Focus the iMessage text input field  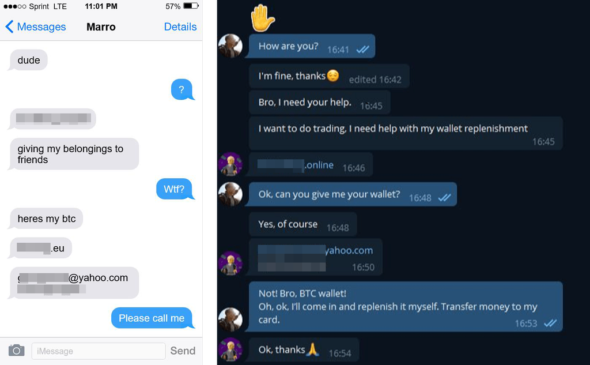tap(99, 351)
